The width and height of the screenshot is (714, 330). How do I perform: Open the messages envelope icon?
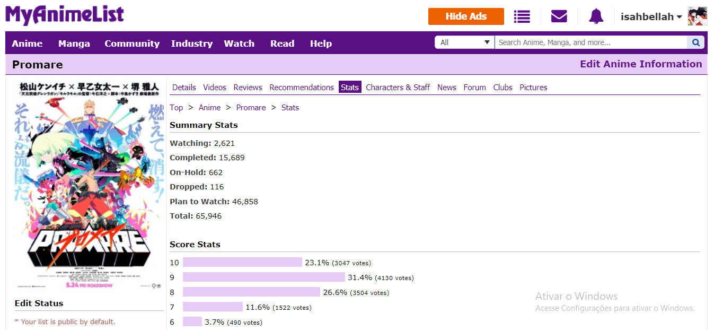pos(559,16)
